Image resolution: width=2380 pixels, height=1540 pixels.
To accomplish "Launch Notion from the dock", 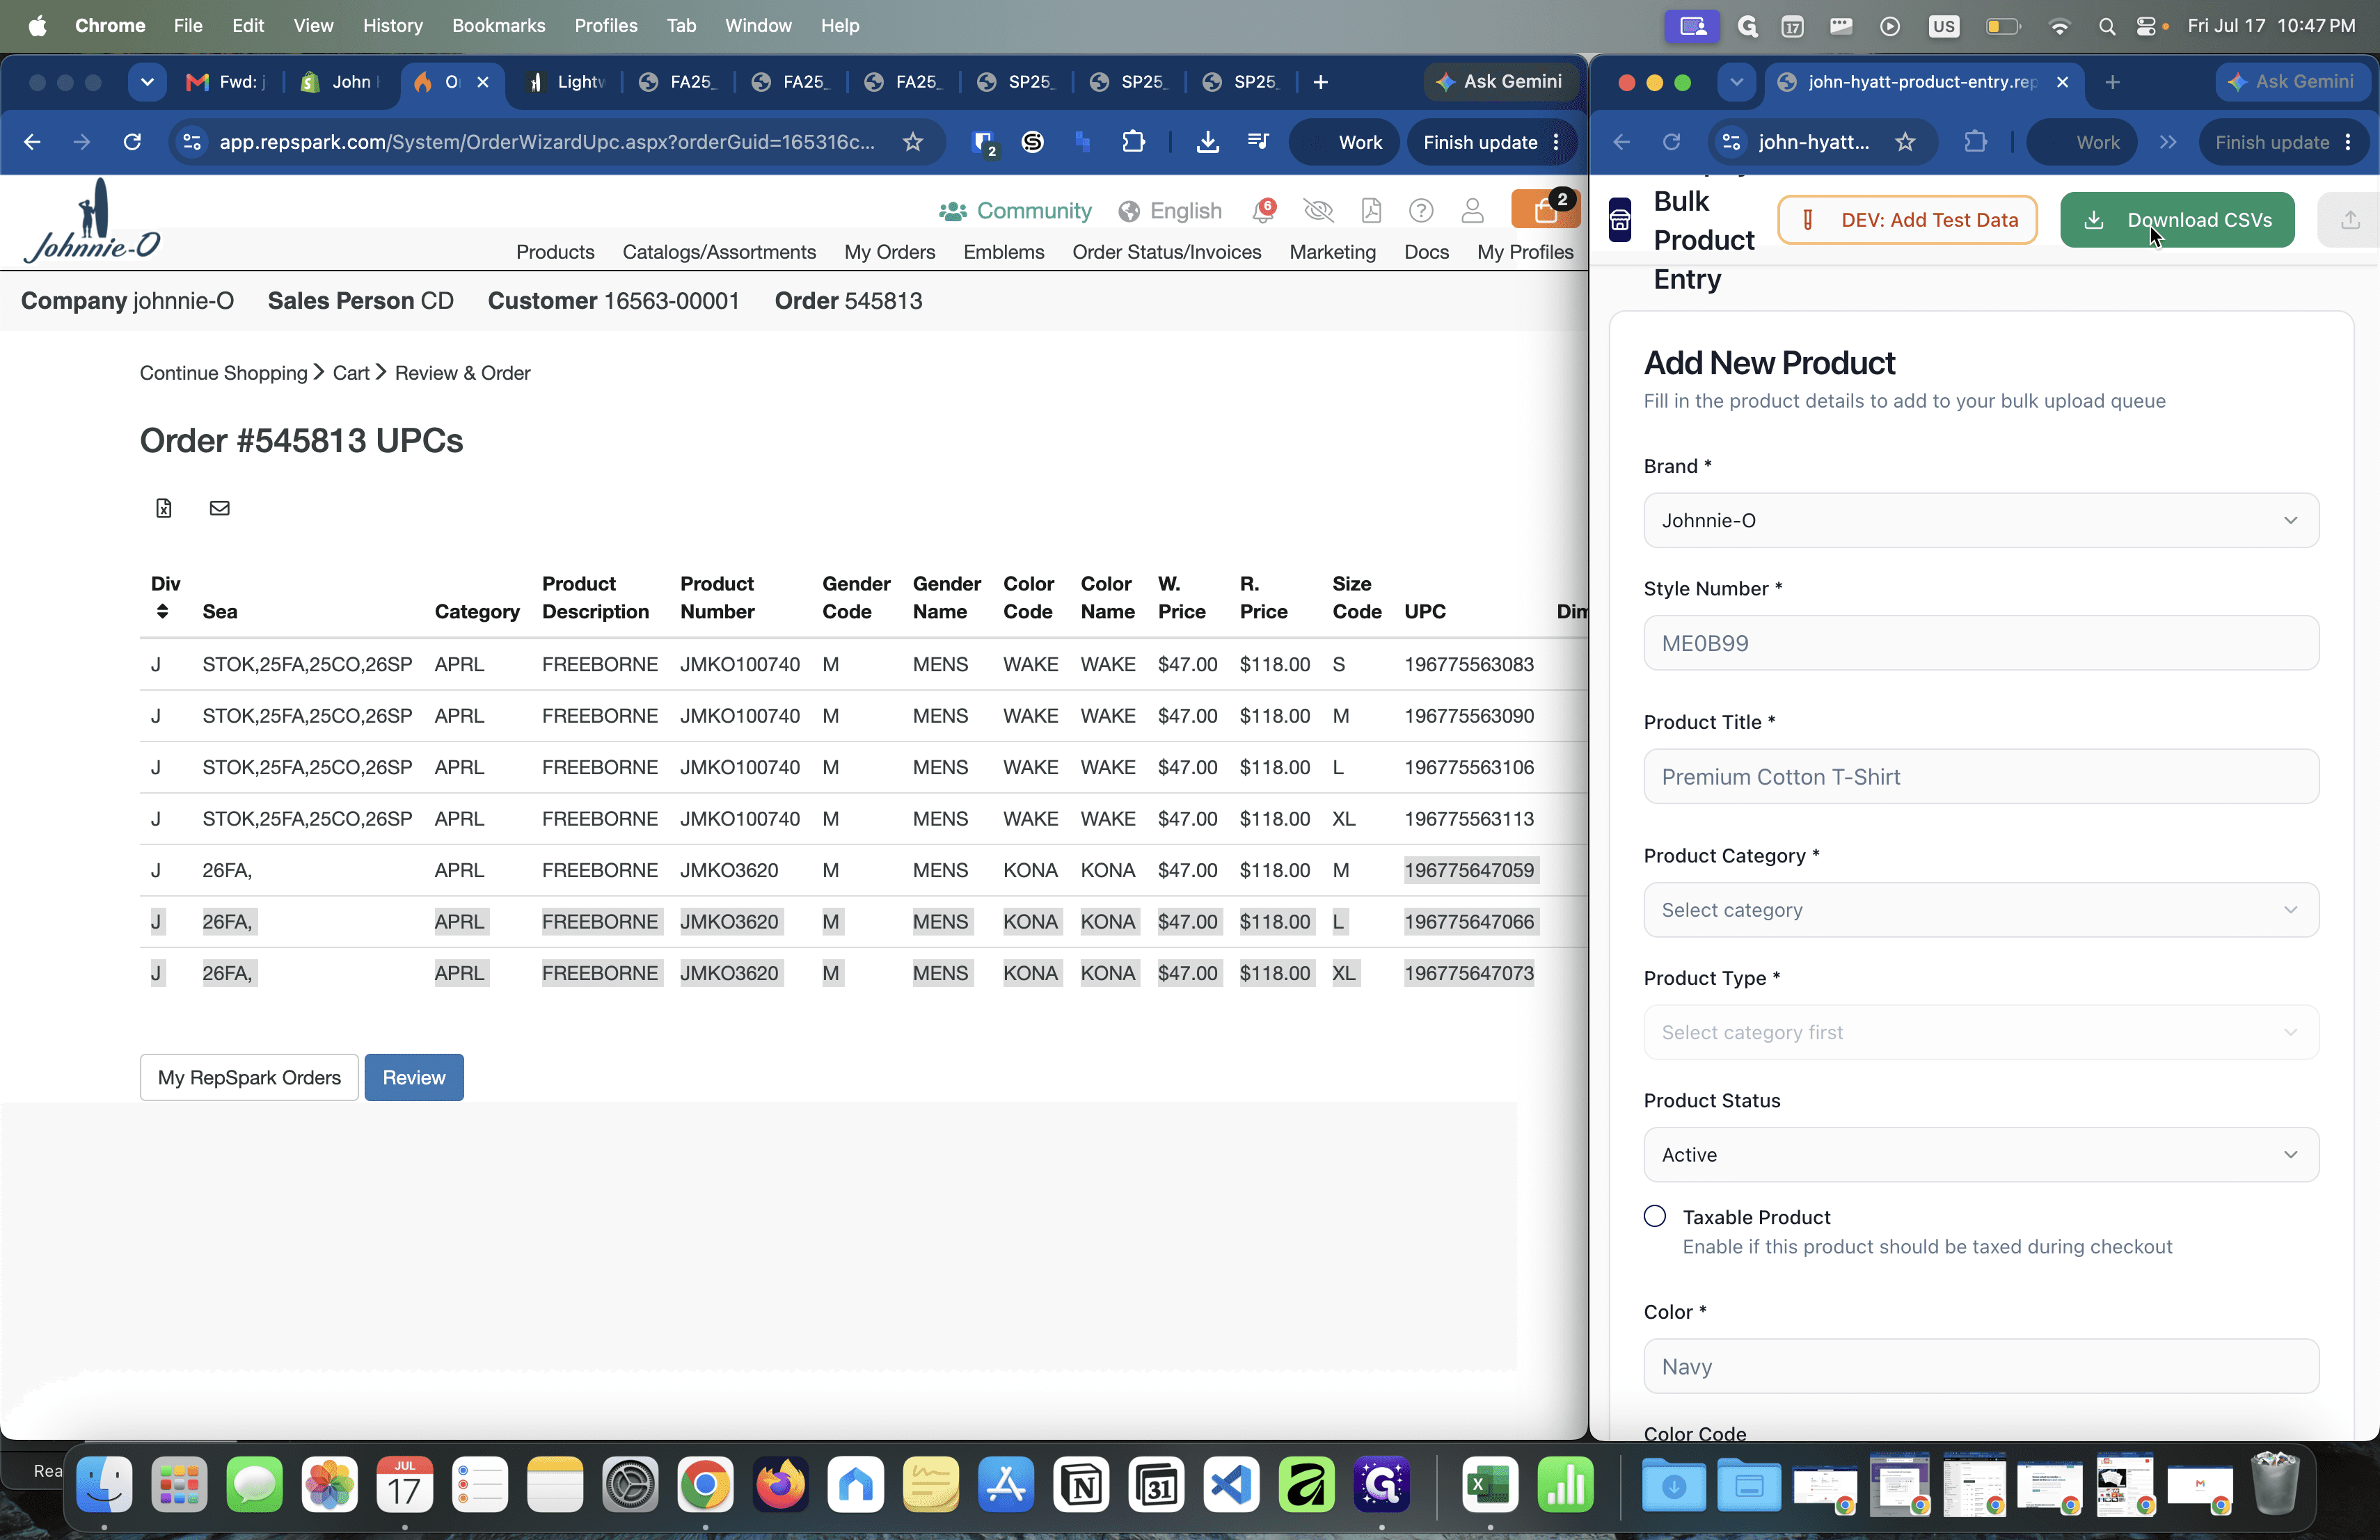I will (1081, 1484).
